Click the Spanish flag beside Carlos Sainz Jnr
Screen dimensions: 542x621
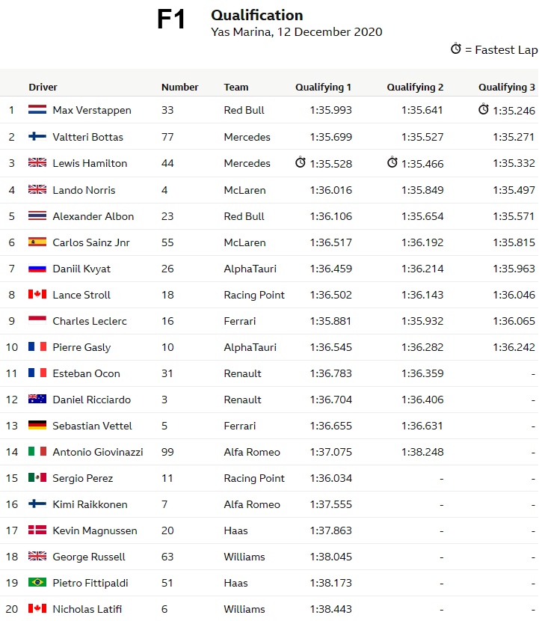(37, 242)
